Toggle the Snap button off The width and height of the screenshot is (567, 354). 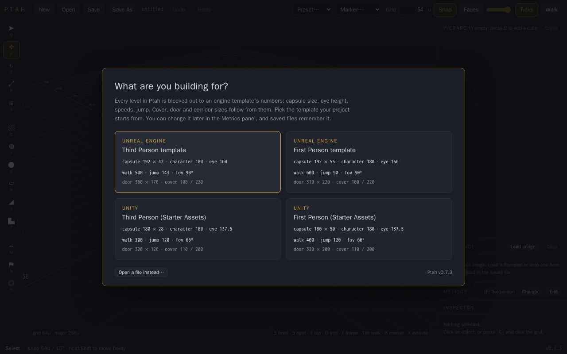pos(445,9)
